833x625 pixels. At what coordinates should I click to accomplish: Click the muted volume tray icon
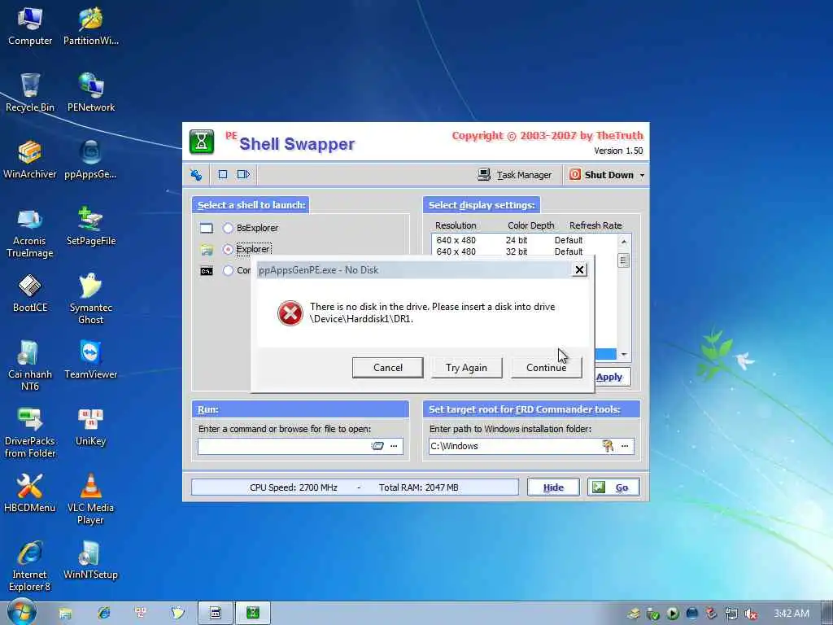pos(751,614)
